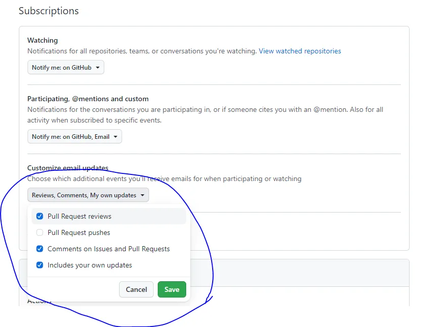
Task: Click the Subscriptions page heading
Action: coord(49,11)
